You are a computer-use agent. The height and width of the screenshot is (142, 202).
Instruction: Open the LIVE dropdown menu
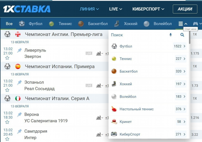[x=116, y=9]
